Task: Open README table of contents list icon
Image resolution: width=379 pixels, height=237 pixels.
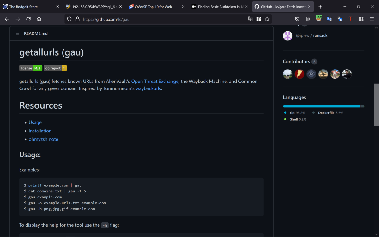Action: (17, 33)
